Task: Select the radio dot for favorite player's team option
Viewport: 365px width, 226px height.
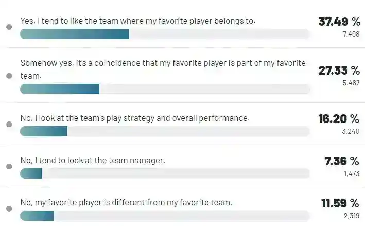Action: [x=9, y=27]
